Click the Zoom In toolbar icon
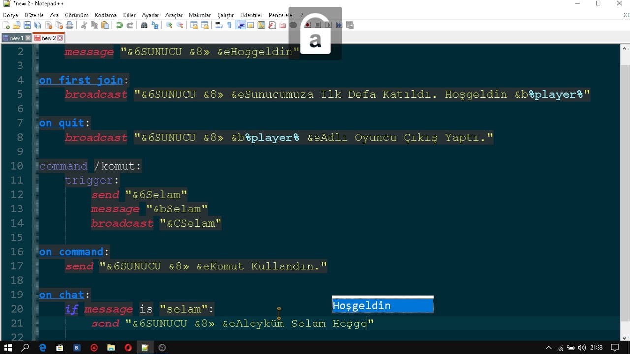630x354 pixels. point(169,25)
